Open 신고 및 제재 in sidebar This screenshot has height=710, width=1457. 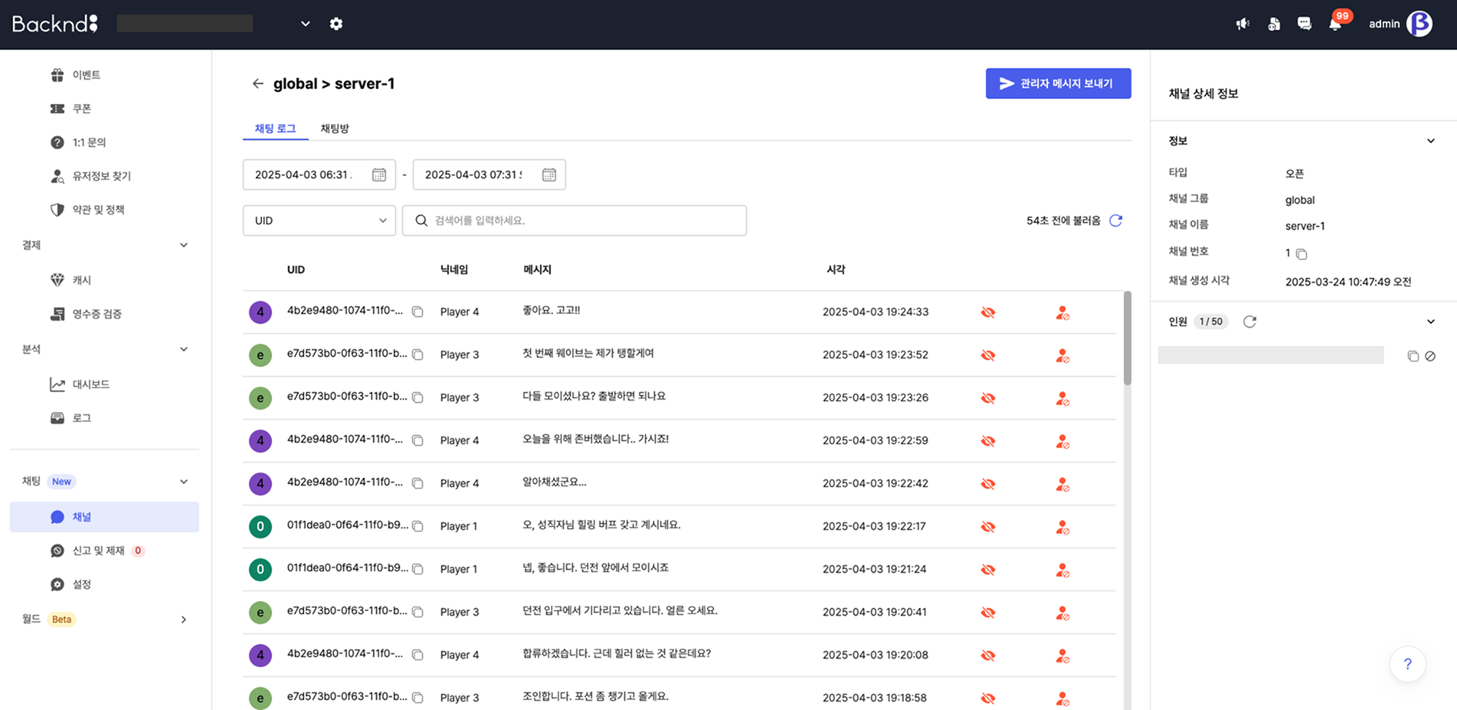[x=98, y=551]
